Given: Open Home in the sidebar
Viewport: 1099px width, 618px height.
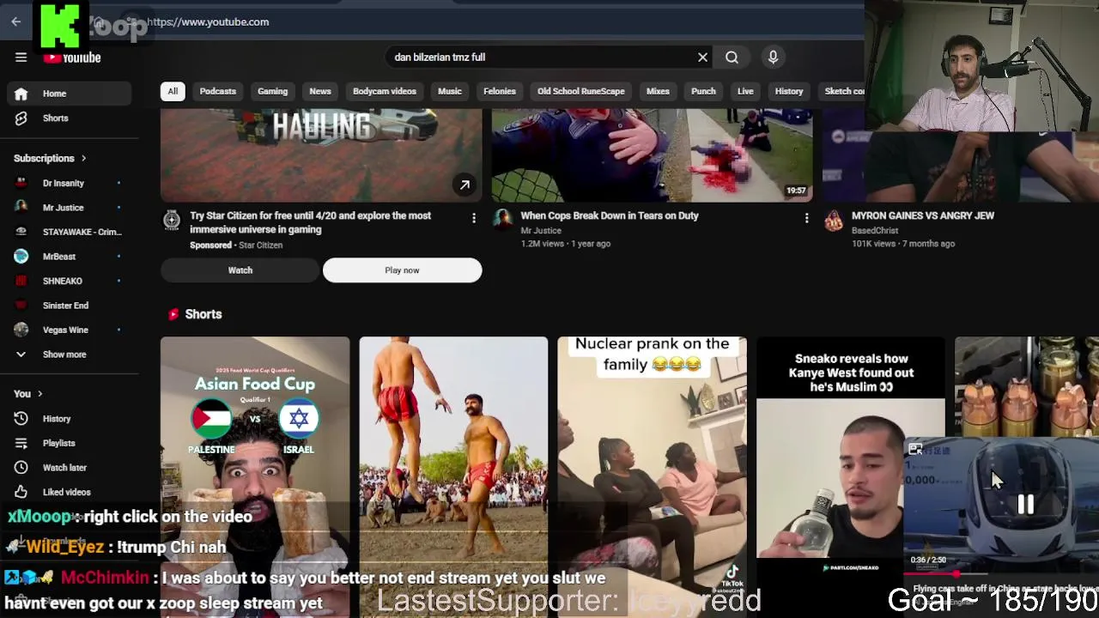Looking at the screenshot, I should coord(69,94).
